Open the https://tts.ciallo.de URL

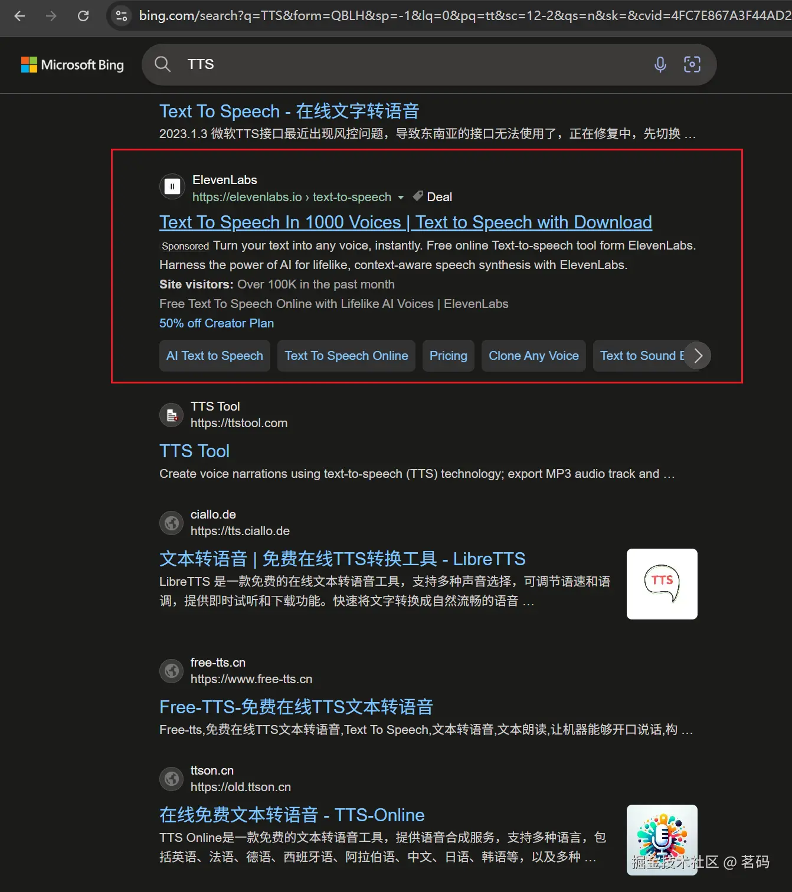click(240, 531)
